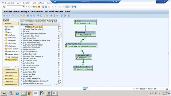Viewport: 171px width, 96px height.
Task: Open Windows PowerShell from the taskbar
Action: [x=17, y=93]
